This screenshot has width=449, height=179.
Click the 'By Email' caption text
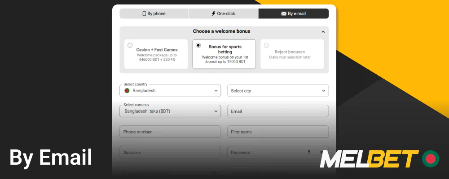click(x=51, y=158)
